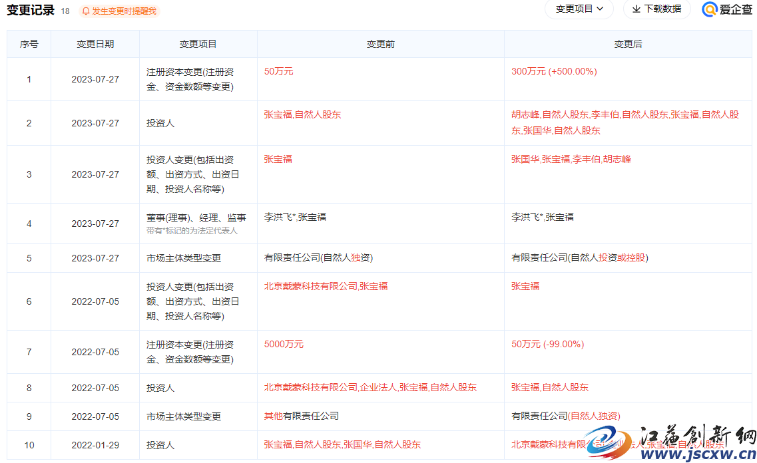Open 北京戴蒙科技有限公司 link in row 6

tap(310, 286)
